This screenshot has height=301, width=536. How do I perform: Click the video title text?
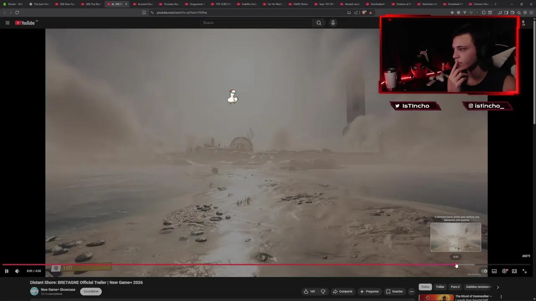coord(86,283)
